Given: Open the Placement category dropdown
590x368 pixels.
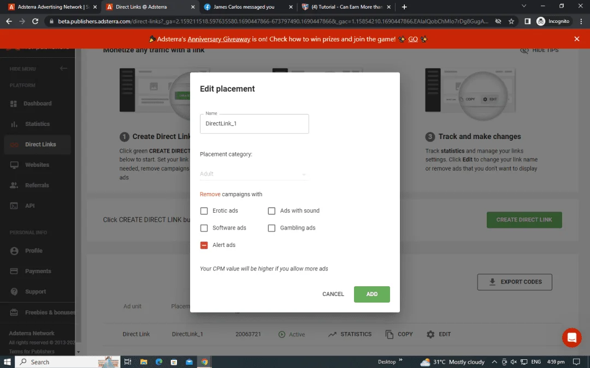Looking at the screenshot, I should point(255,174).
